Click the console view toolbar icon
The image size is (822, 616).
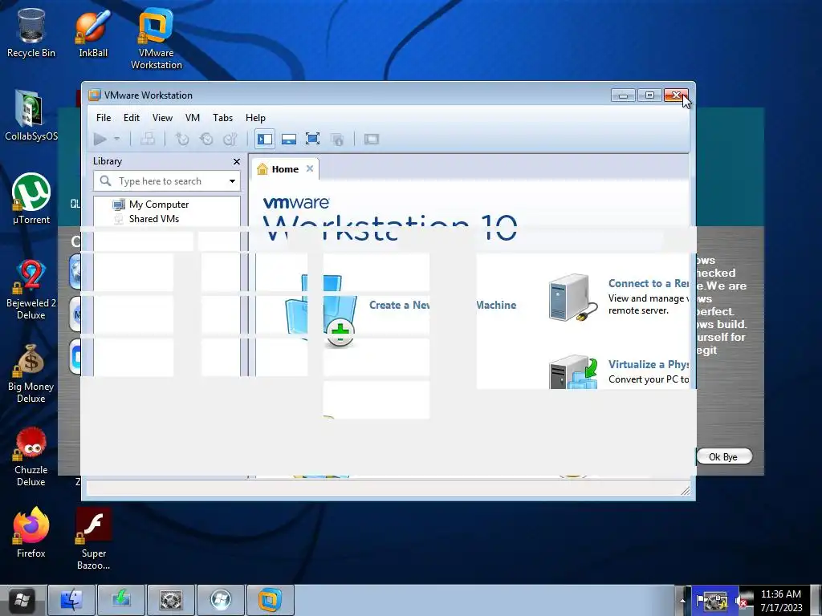point(371,140)
